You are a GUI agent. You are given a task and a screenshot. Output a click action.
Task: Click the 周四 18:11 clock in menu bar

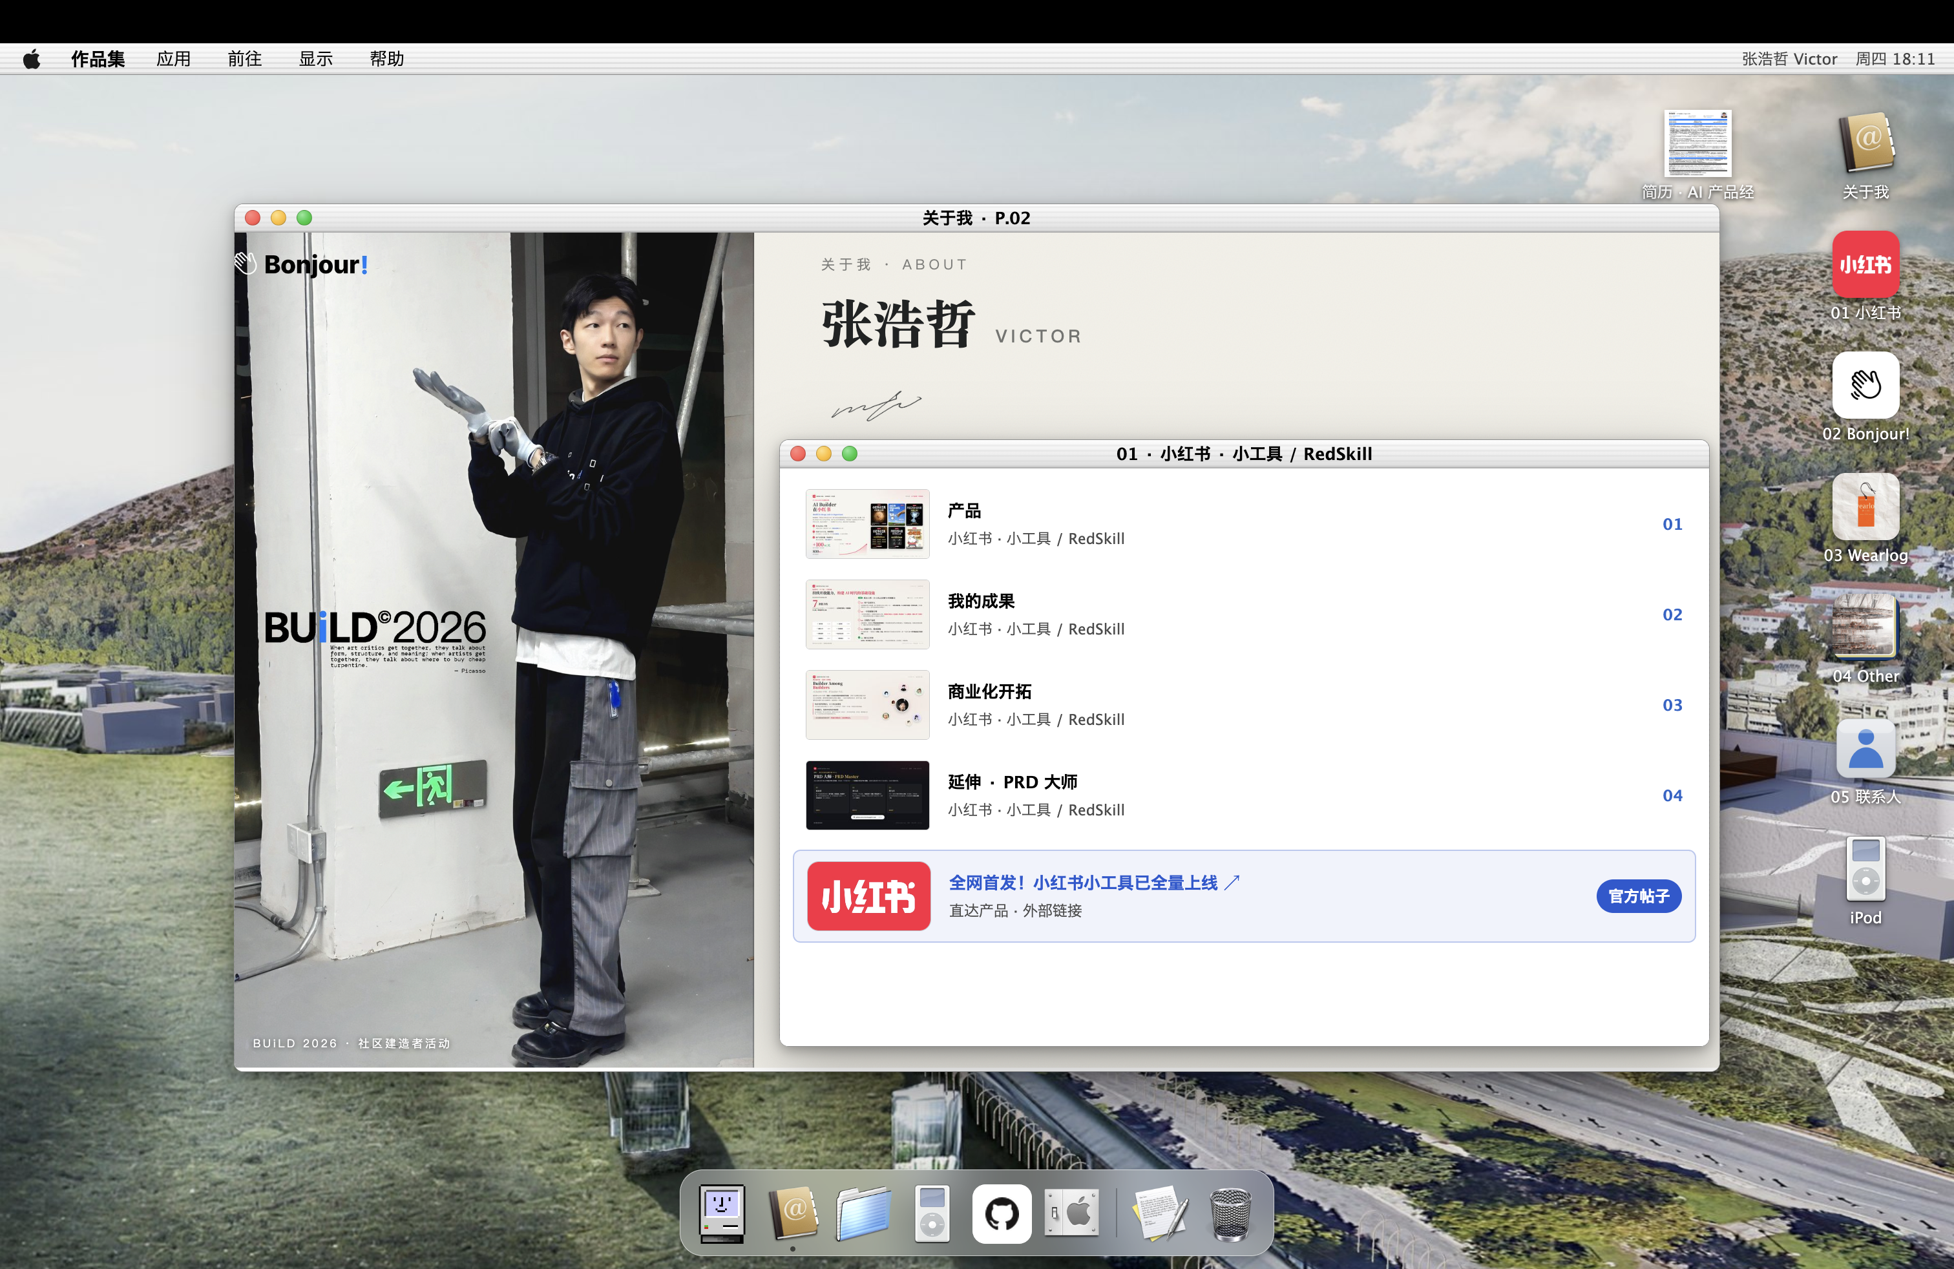point(1895,58)
